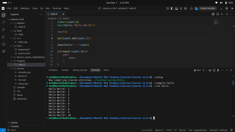Open the Terminal menu in menu bar

point(57,8)
